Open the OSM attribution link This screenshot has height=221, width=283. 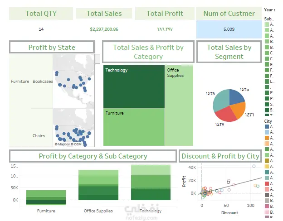pos(76,144)
